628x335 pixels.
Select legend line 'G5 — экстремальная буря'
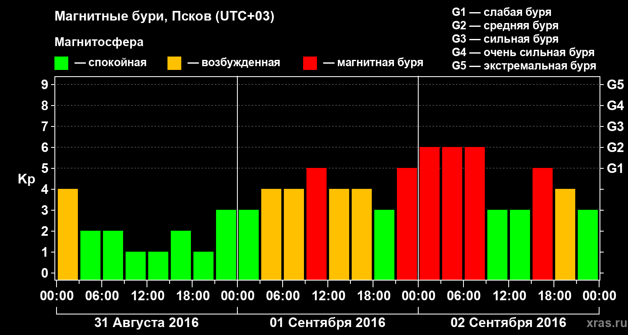tap(524, 66)
